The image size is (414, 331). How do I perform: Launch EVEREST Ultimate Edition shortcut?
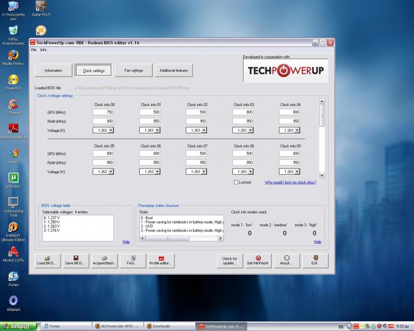coord(13,232)
